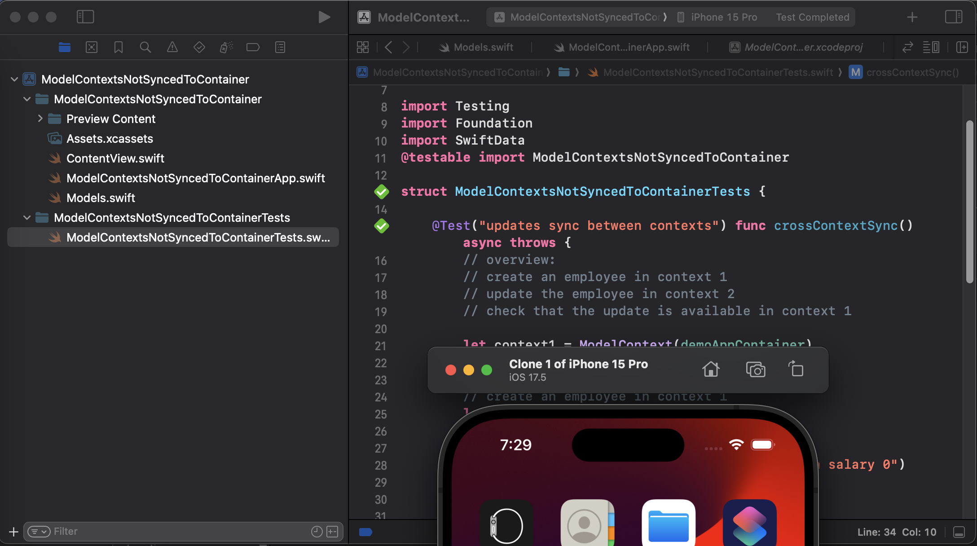Image resolution: width=977 pixels, height=546 pixels.
Task: Open the Report navigator icon
Action: pyautogui.click(x=280, y=47)
